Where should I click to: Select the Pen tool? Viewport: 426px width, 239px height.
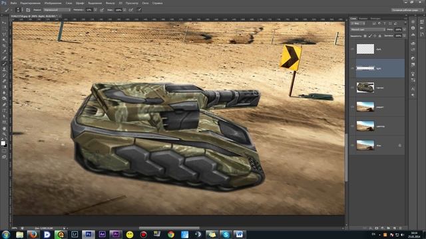coord(4,104)
